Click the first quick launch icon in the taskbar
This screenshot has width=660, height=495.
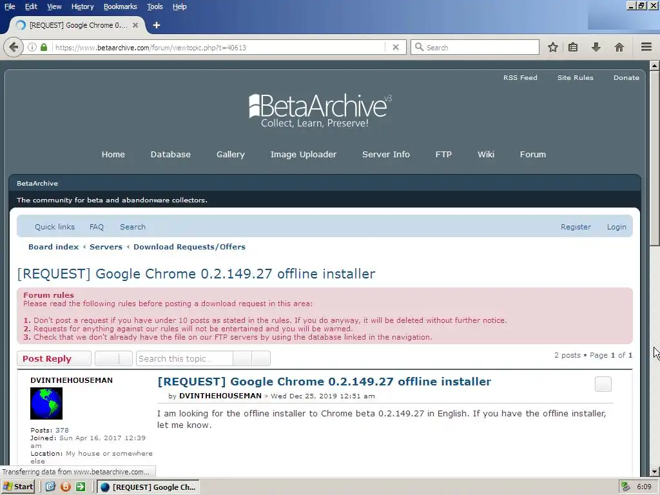pos(50,487)
